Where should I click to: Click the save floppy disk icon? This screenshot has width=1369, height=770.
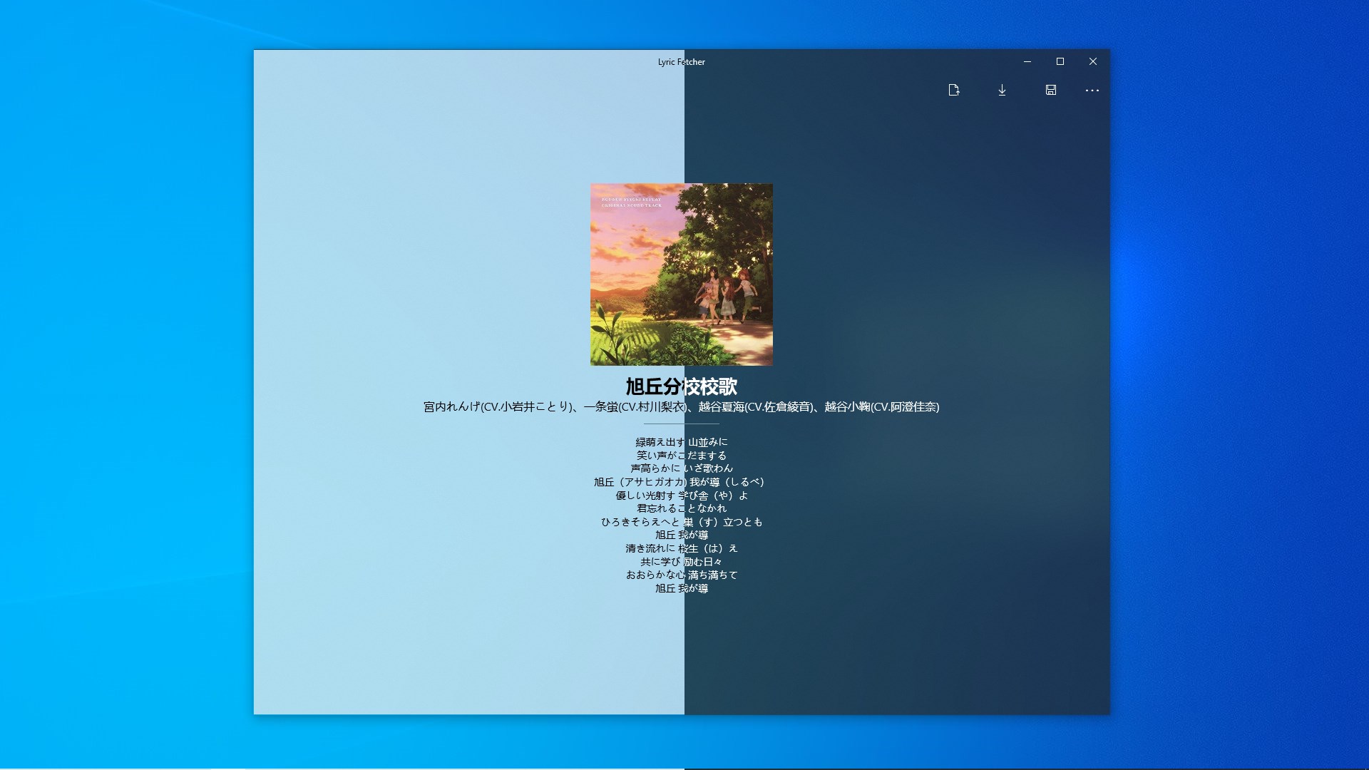1050,90
